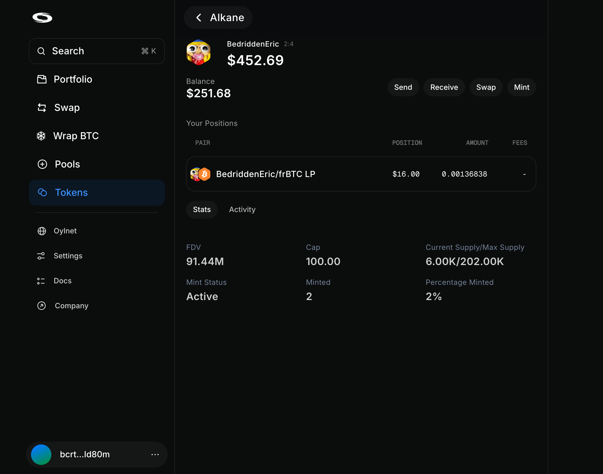This screenshot has width=603, height=474.
Task: Click the Pools plus-circle icon
Action: pyautogui.click(x=42, y=164)
